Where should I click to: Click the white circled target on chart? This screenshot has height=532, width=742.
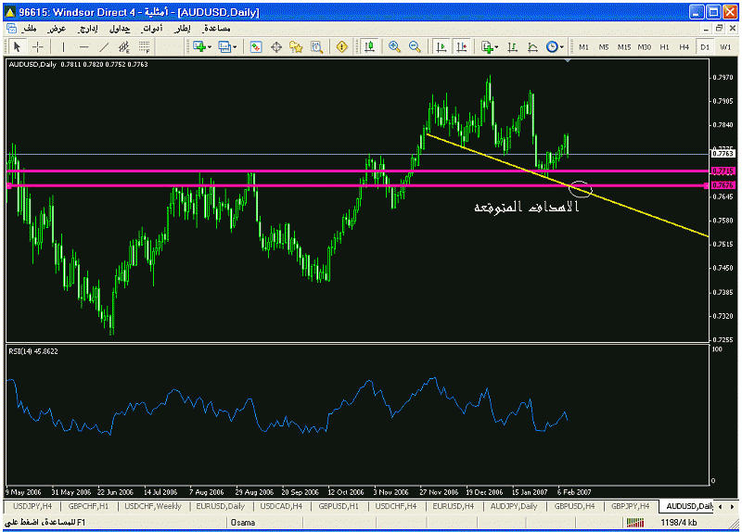point(581,189)
